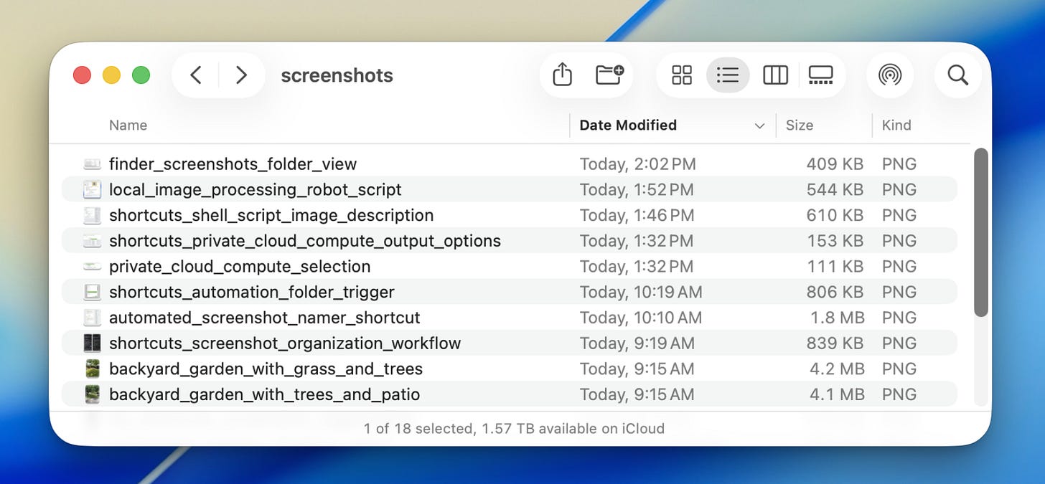
Task: Click the 111 KB size value
Action: [835, 267]
